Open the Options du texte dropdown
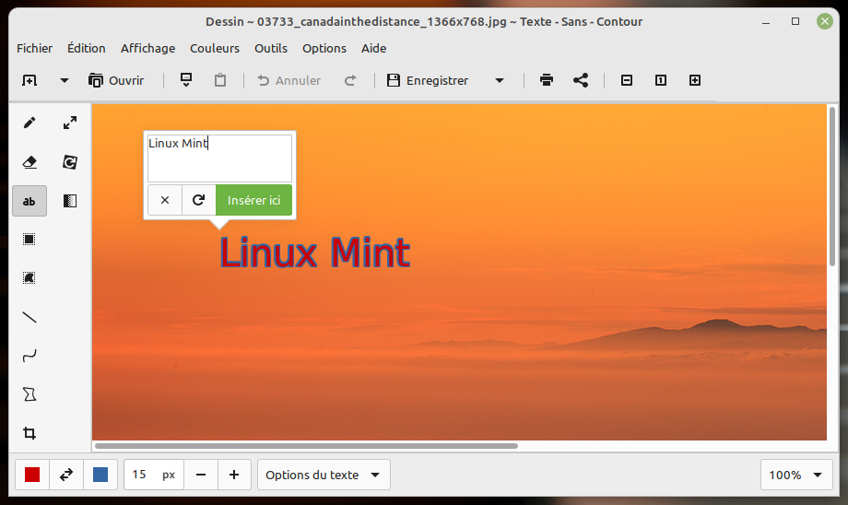The height and width of the screenshot is (505, 848). (x=324, y=475)
